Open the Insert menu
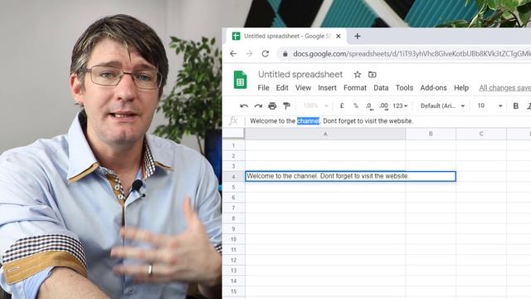The height and width of the screenshot is (299, 531). pos(327,88)
